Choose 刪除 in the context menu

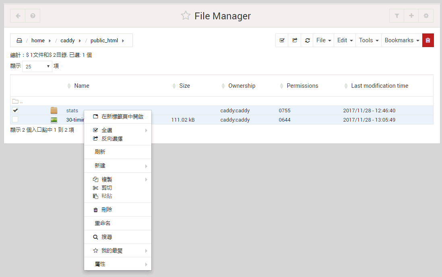[x=118, y=210]
